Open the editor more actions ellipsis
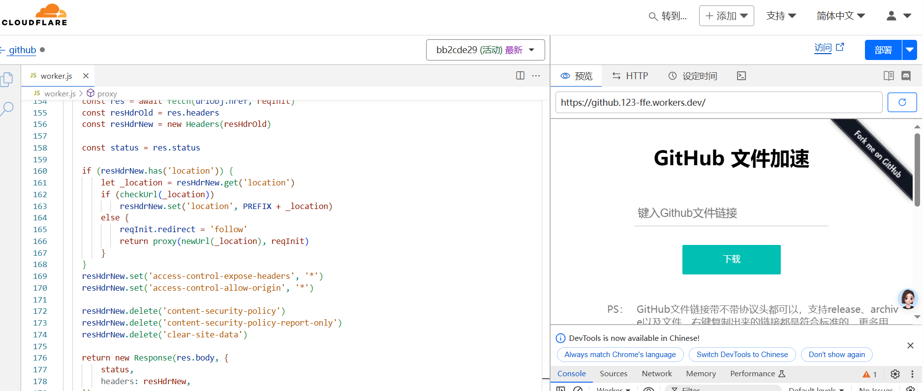Viewport: 923px width, 391px height. pyautogui.click(x=536, y=75)
